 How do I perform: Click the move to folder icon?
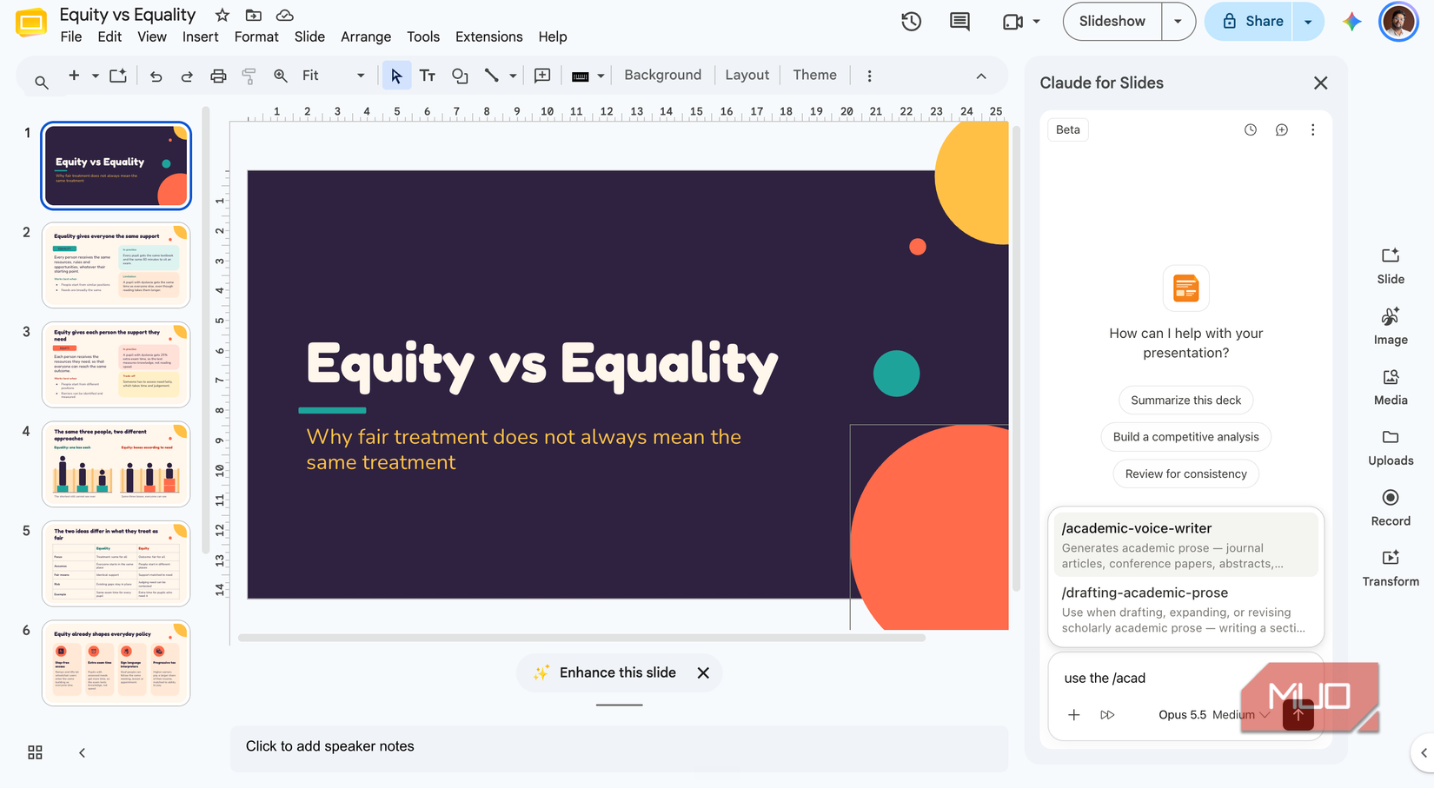pos(254,15)
